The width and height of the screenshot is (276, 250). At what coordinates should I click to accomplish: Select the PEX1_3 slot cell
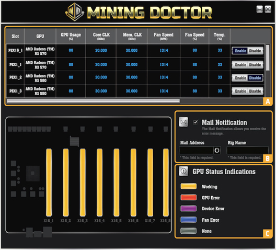tap(15, 91)
